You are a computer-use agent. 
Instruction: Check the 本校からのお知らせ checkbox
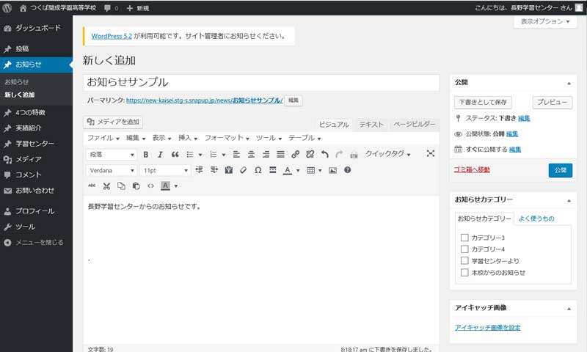[x=464, y=272]
